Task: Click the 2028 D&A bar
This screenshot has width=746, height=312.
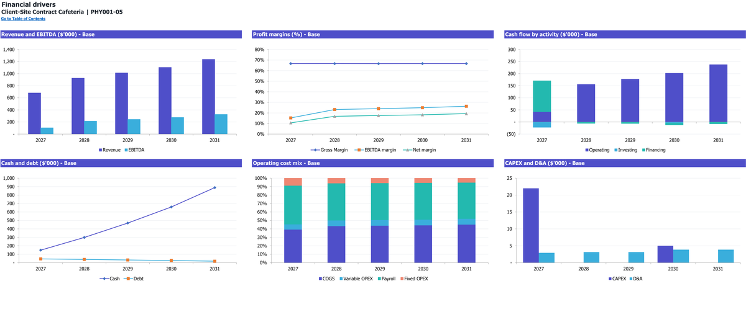Action: (x=591, y=257)
